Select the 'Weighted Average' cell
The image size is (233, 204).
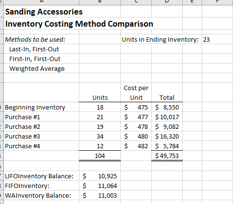pyautogui.click(x=42, y=68)
